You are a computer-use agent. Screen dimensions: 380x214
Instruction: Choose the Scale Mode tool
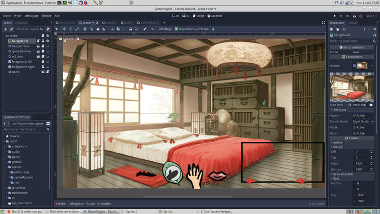point(77,29)
